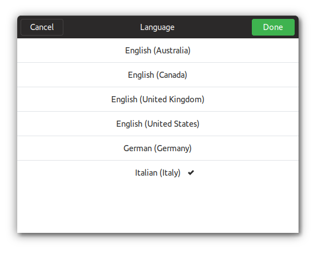Pick English (United Kingdom) row
Viewport: 318px width, 254px height.
(x=158, y=99)
